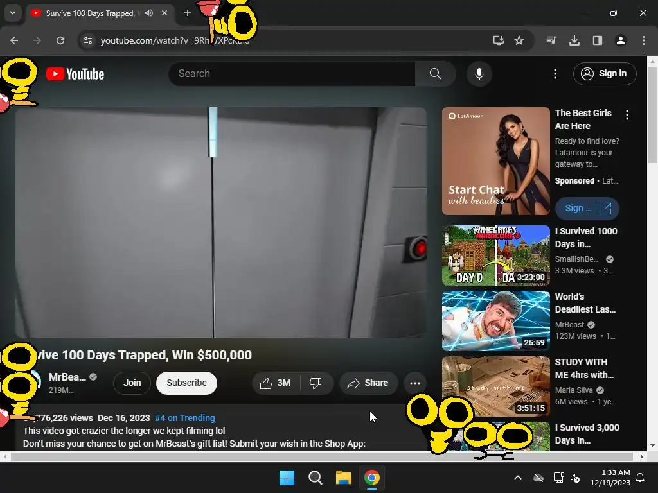This screenshot has width=658, height=493.
Task: Open I Survived 1000 Days thumbnail
Action: click(495, 255)
